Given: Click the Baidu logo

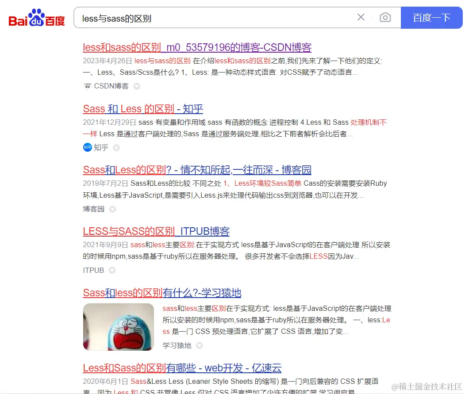Looking at the screenshot, I should [36, 18].
